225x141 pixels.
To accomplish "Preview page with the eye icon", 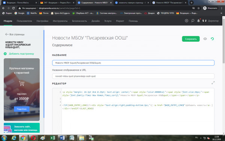I will [205, 39].
